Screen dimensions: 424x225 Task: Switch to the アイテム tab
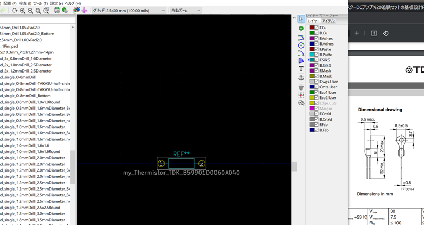pos(328,21)
